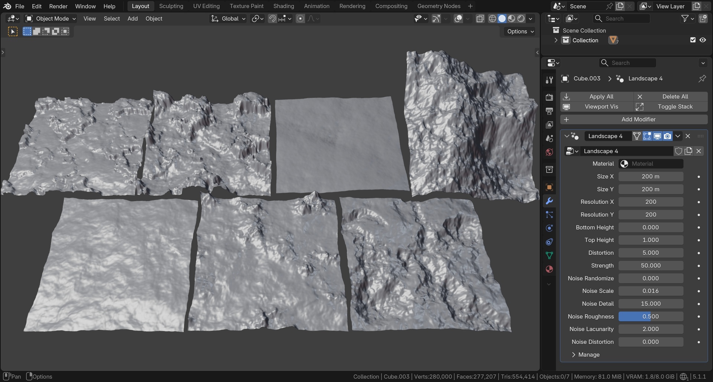This screenshot has width=713, height=382.
Task: Toggle proportional editing
Action: 300,19
